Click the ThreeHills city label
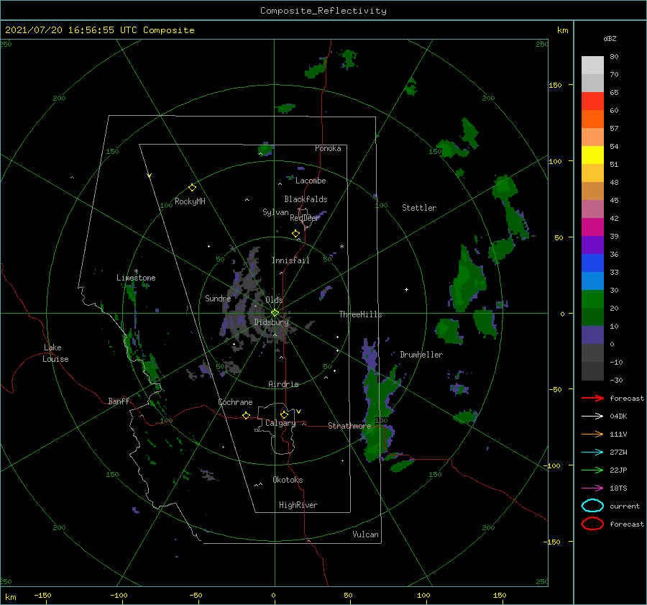Viewport: 647px width, 605px height. (361, 314)
